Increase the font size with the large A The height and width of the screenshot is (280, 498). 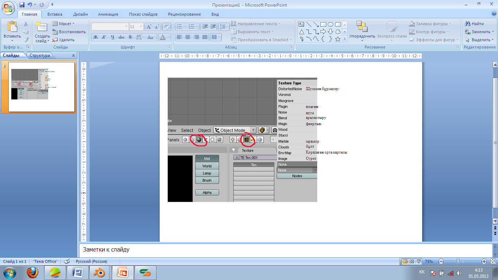149,27
